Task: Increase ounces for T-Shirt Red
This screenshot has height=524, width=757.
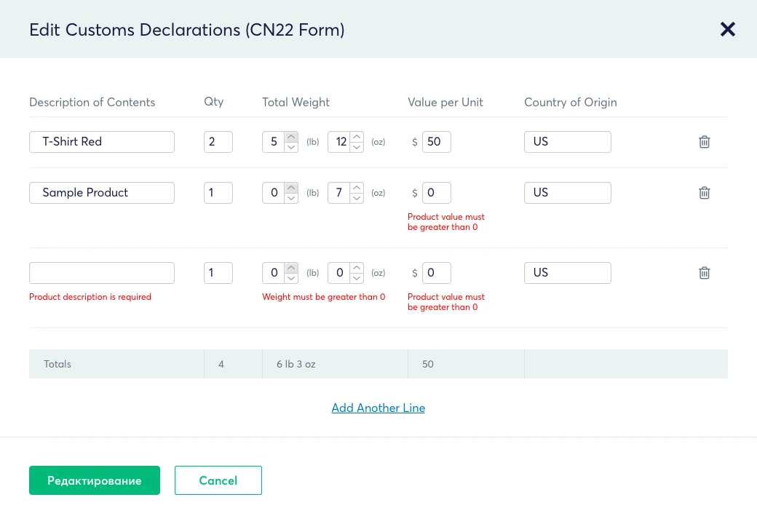Action: [357, 137]
